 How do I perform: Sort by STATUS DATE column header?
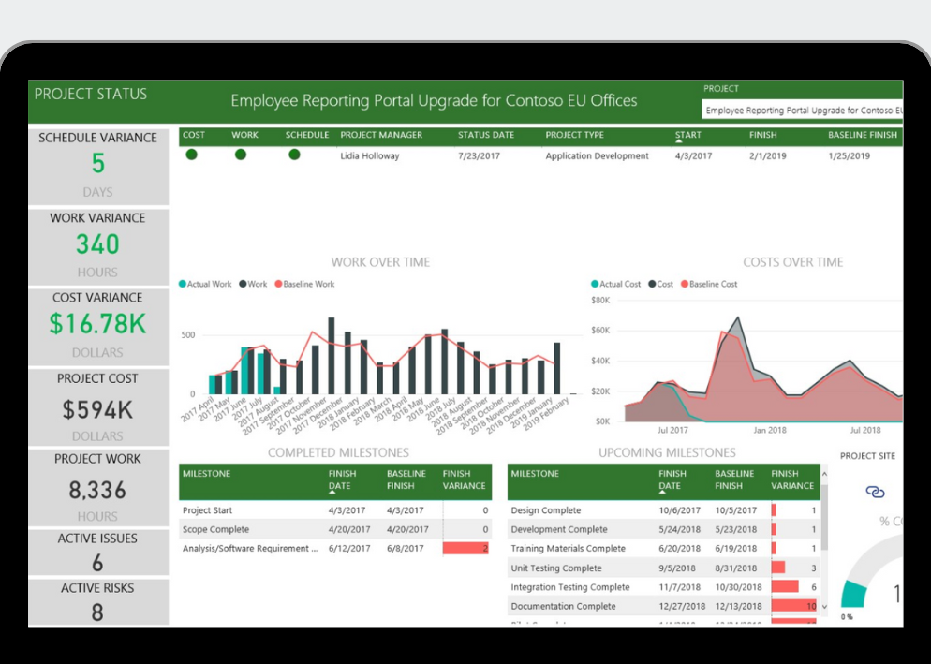[486, 135]
